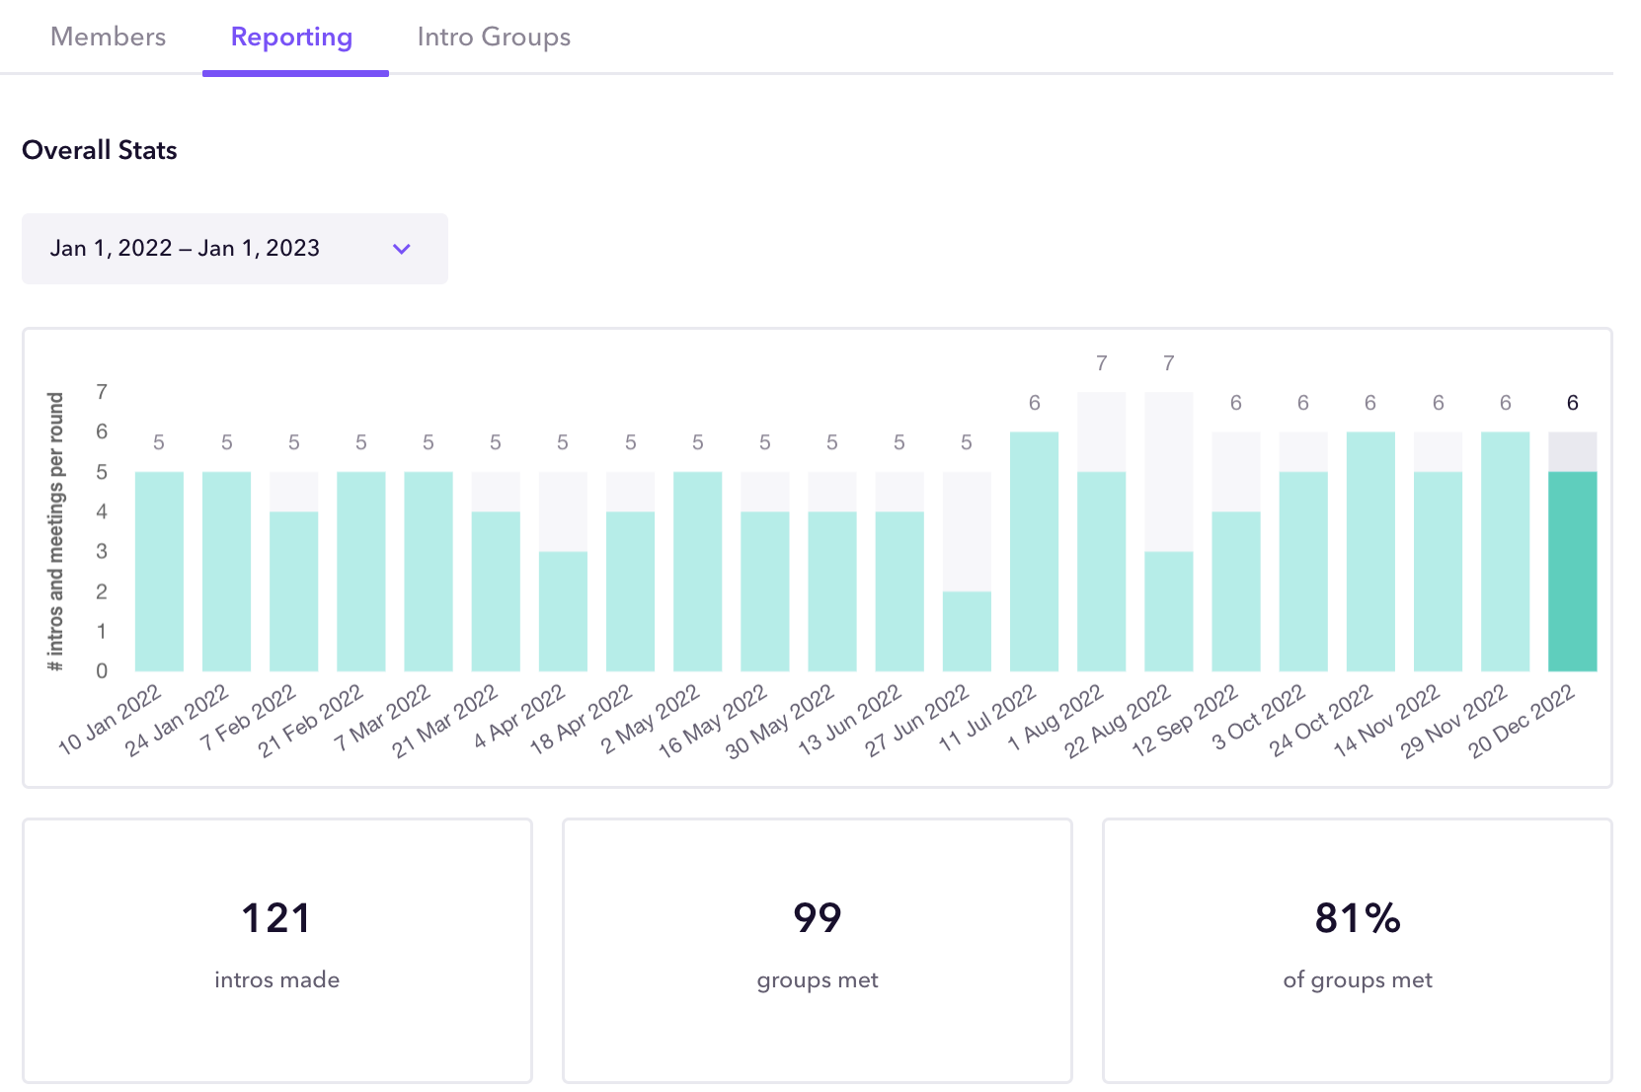Click the 21 Mar 2022 bar
1641x1092 pixels.
point(496,572)
